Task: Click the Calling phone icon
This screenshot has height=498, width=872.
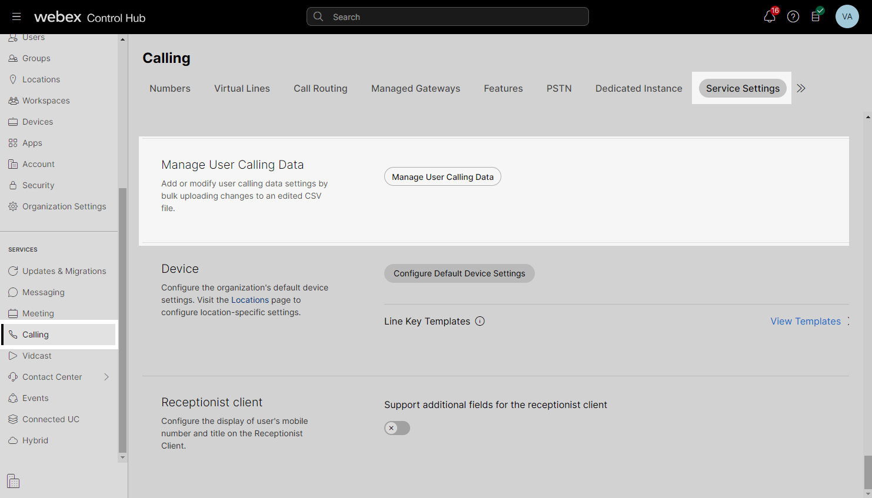Action: coord(13,335)
